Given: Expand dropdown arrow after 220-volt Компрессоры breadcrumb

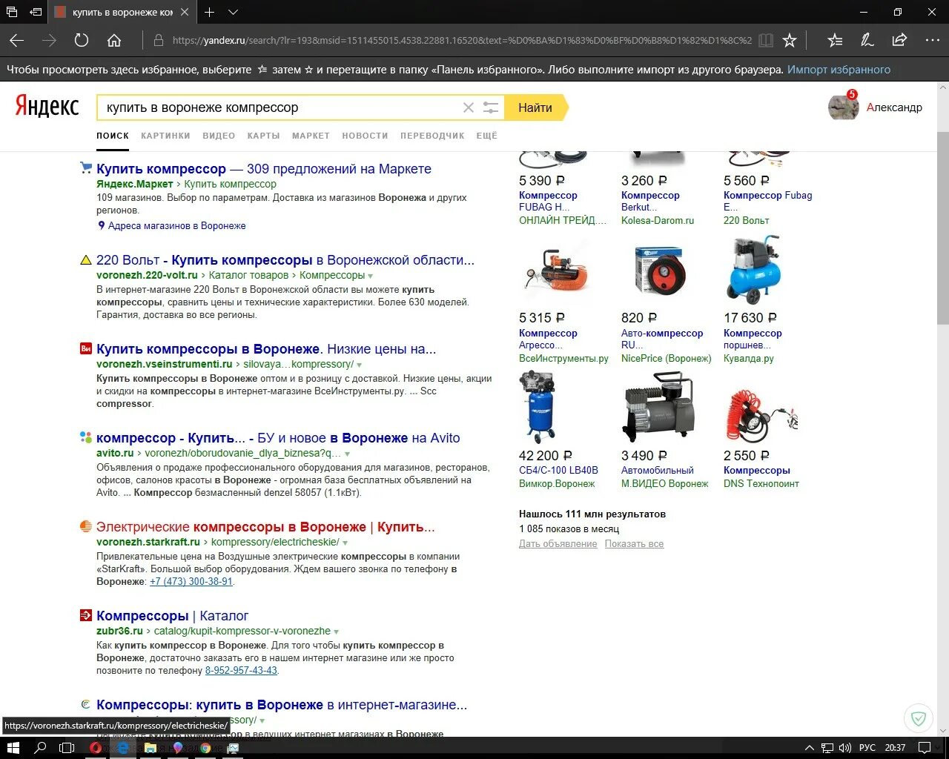Looking at the screenshot, I should click(x=371, y=276).
